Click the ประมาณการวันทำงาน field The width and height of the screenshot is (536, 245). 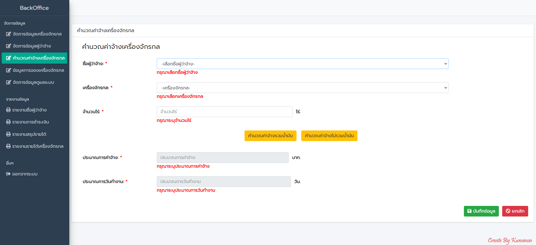(224, 182)
